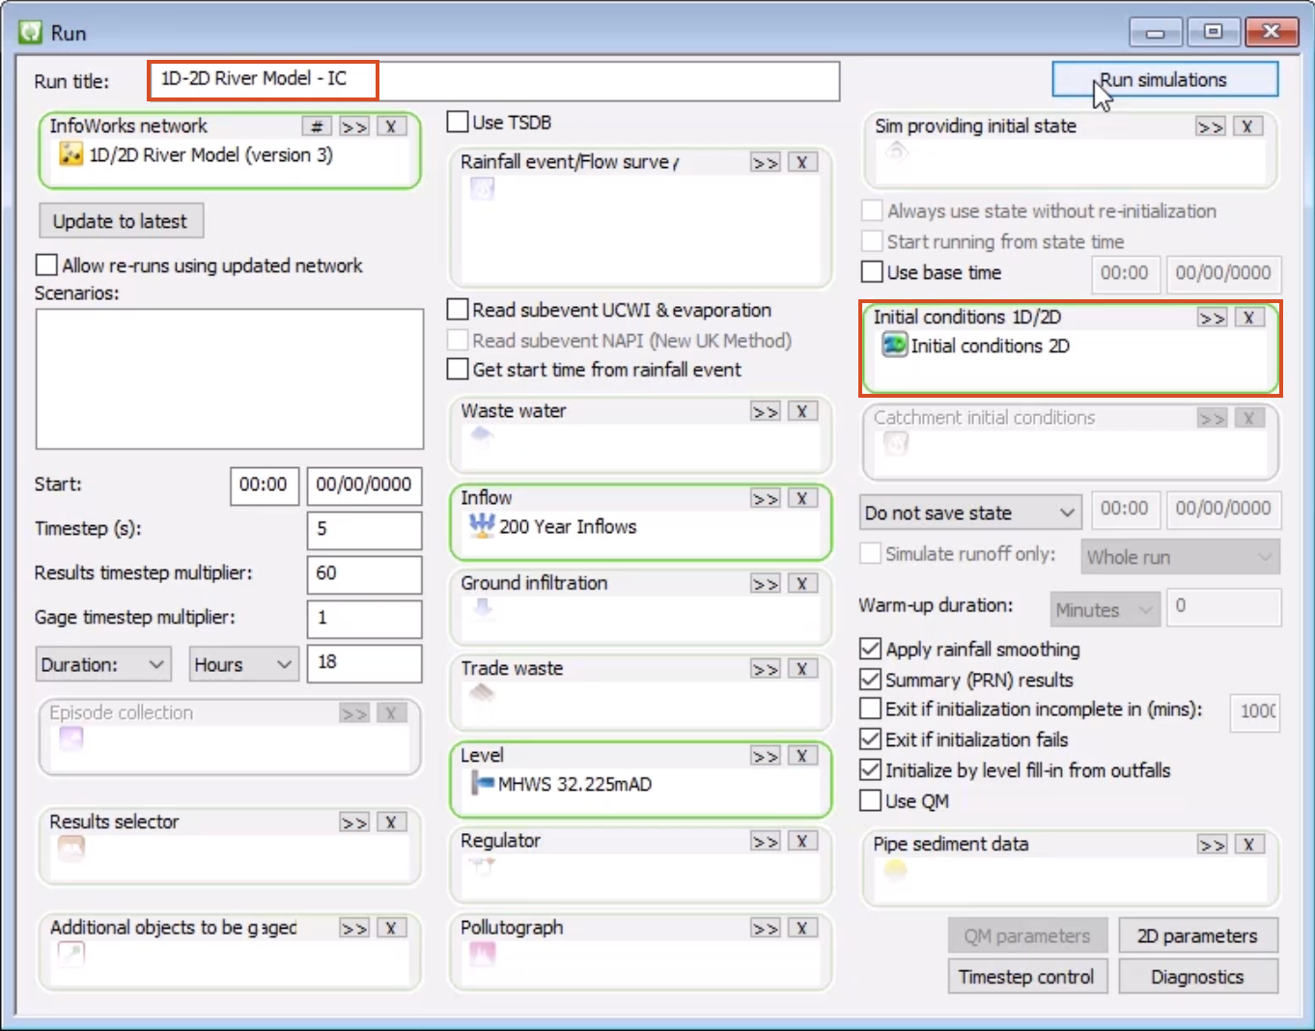Screen dimensions: 1315x1031
Task: Click the 1D/2D River Model network icon
Action: click(71, 153)
